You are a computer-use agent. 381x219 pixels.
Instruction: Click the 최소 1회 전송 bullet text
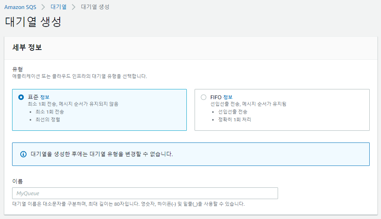coord(50,112)
